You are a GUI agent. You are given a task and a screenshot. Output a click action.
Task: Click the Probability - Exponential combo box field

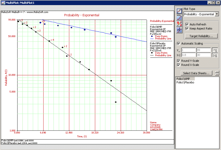coord(199,14)
